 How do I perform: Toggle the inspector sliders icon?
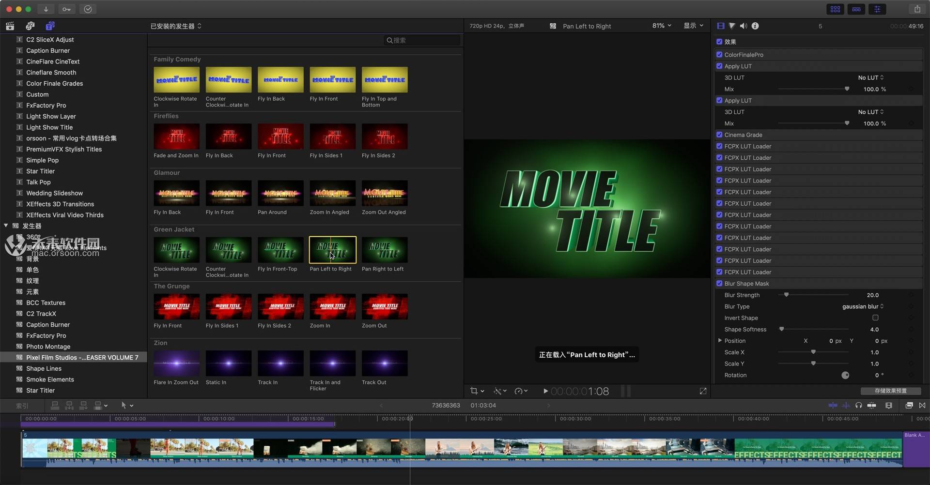877,9
